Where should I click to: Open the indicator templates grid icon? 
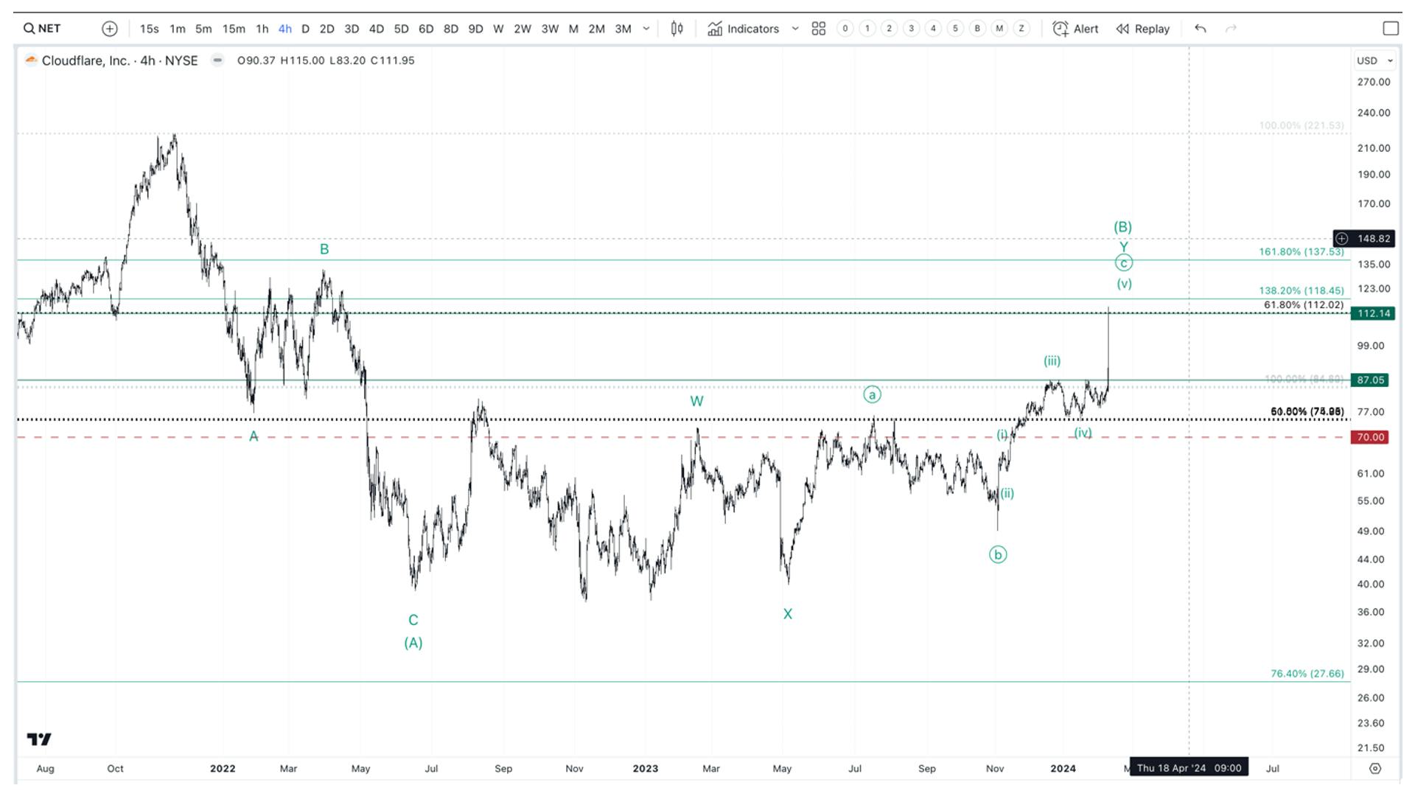(x=818, y=29)
